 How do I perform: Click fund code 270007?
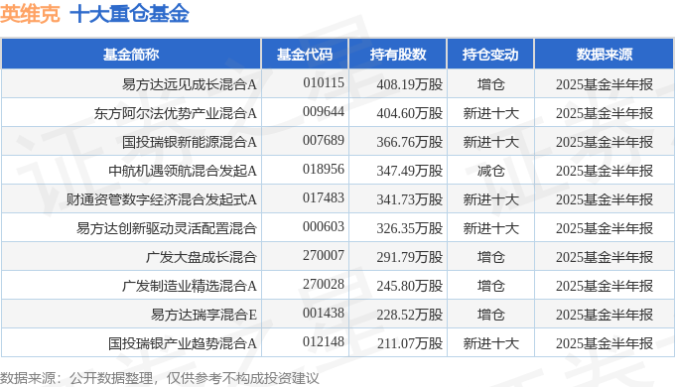(324, 256)
